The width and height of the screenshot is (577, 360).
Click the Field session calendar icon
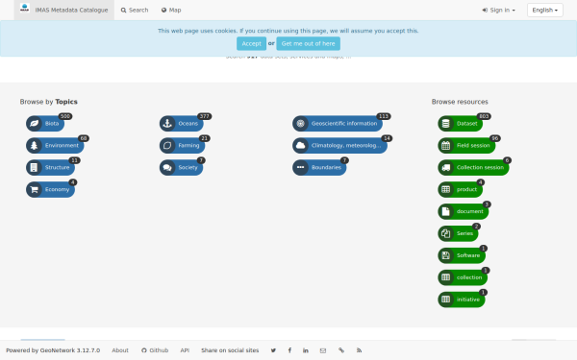[445, 146]
